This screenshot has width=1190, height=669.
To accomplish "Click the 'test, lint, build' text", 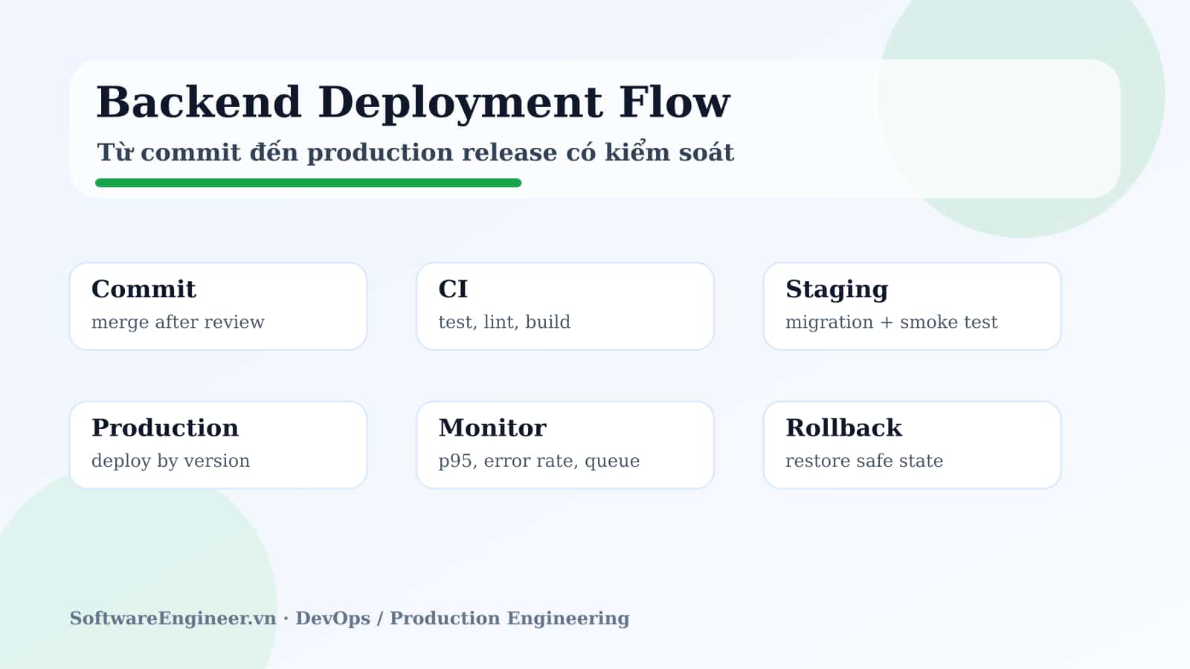I will 504,323.
